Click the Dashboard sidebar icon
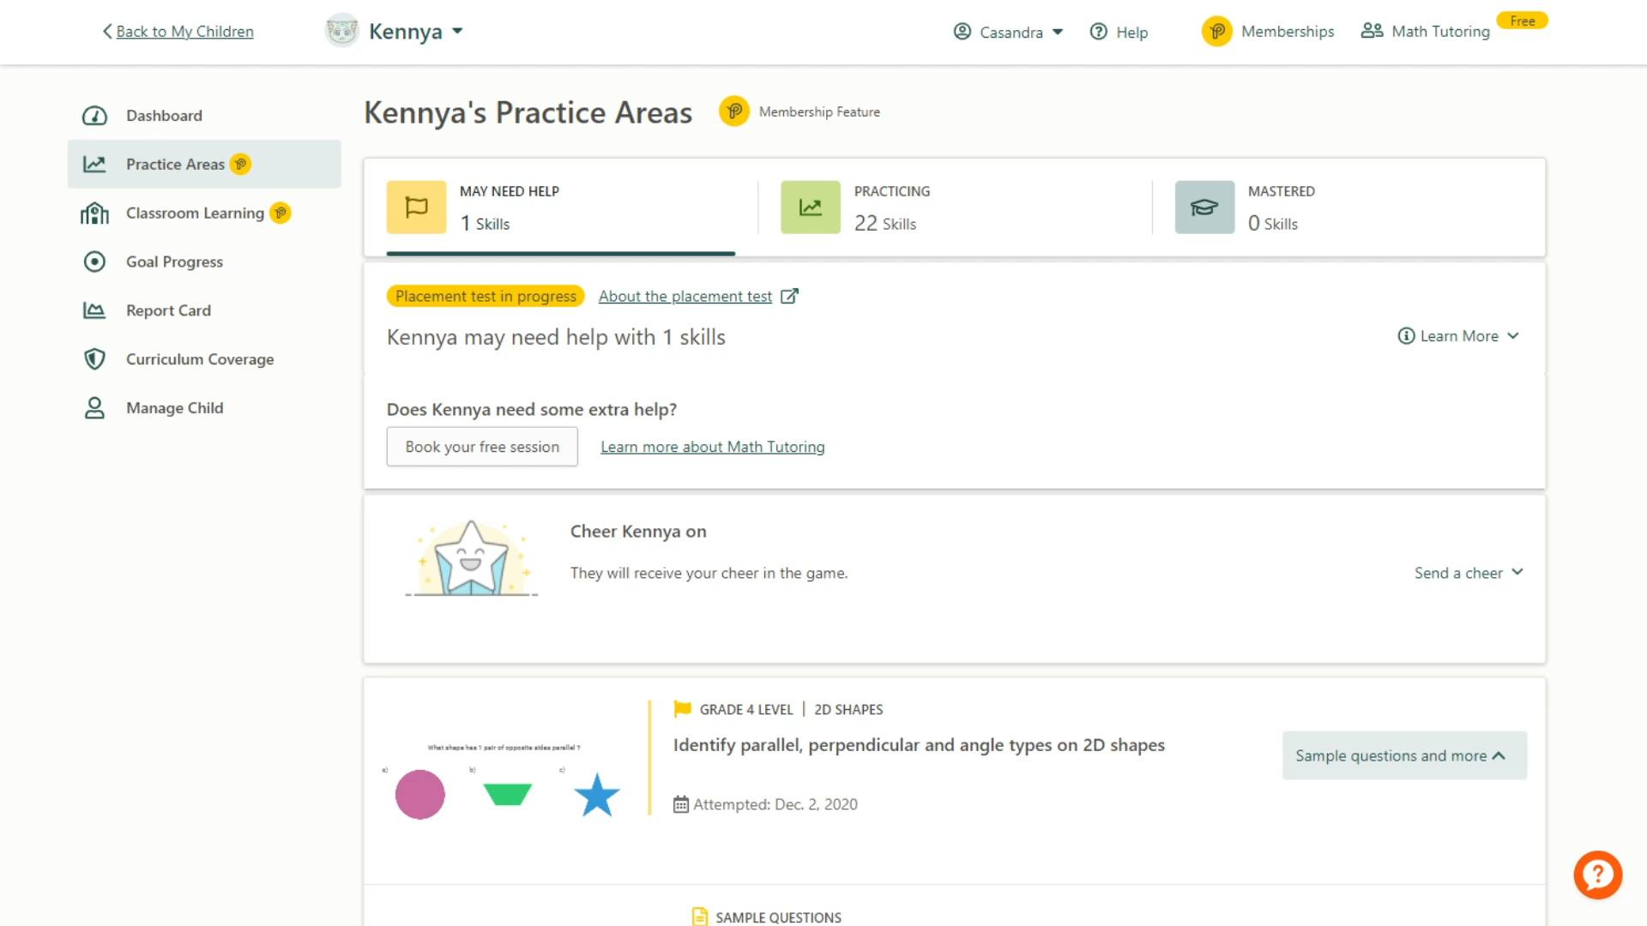This screenshot has height=926, width=1647. click(x=94, y=114)
